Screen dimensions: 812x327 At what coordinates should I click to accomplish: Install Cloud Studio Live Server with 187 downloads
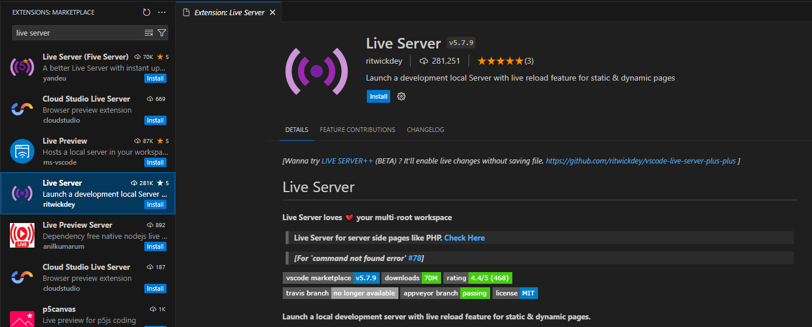[x=155, y=288]
